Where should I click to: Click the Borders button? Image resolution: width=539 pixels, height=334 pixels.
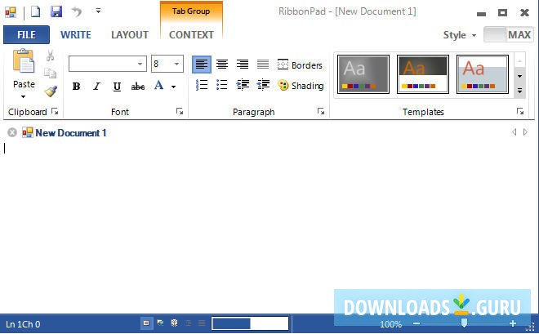click(300, 65)
